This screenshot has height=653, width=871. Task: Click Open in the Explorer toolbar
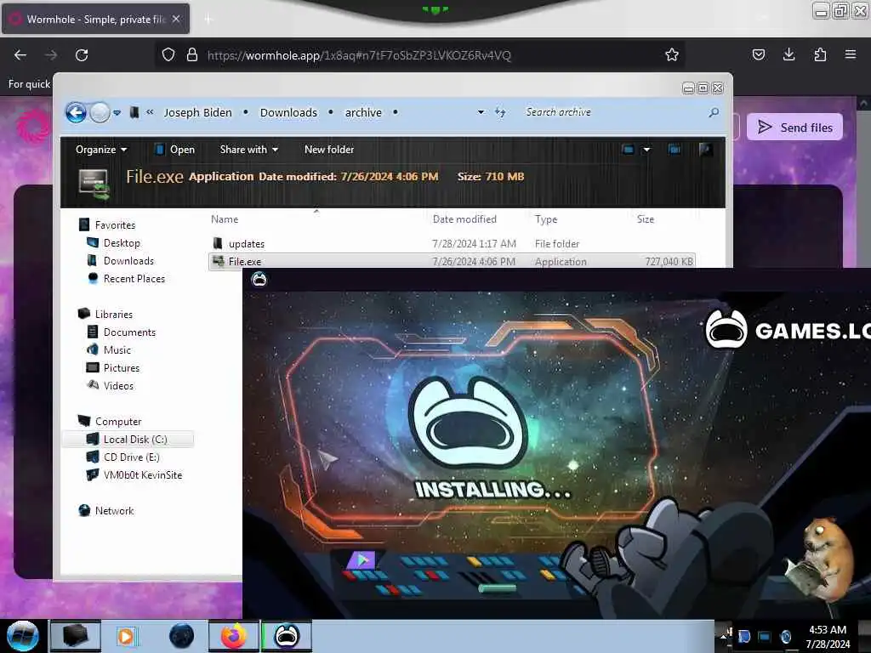coord(174,150)
